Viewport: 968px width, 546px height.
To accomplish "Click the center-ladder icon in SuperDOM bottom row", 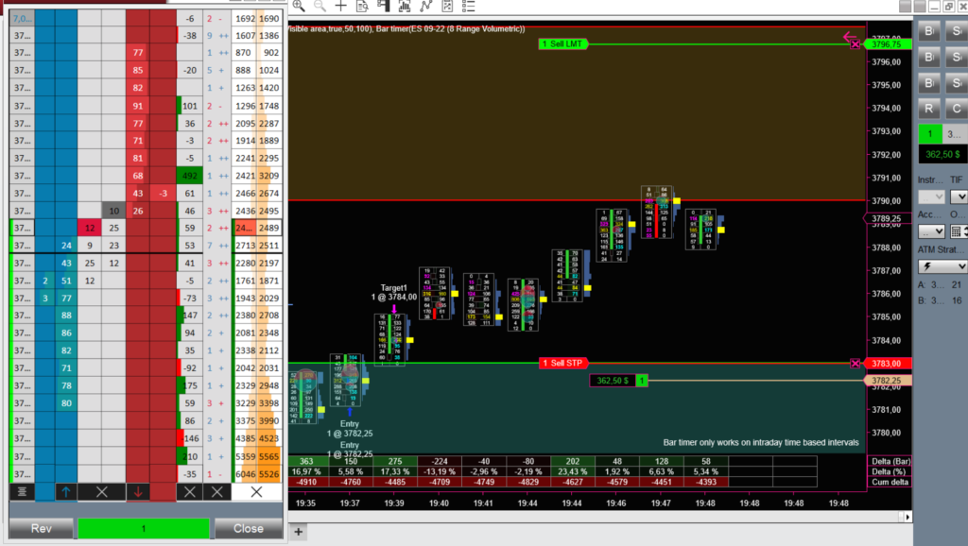I will pyautogui.click(x=23, y=492).
